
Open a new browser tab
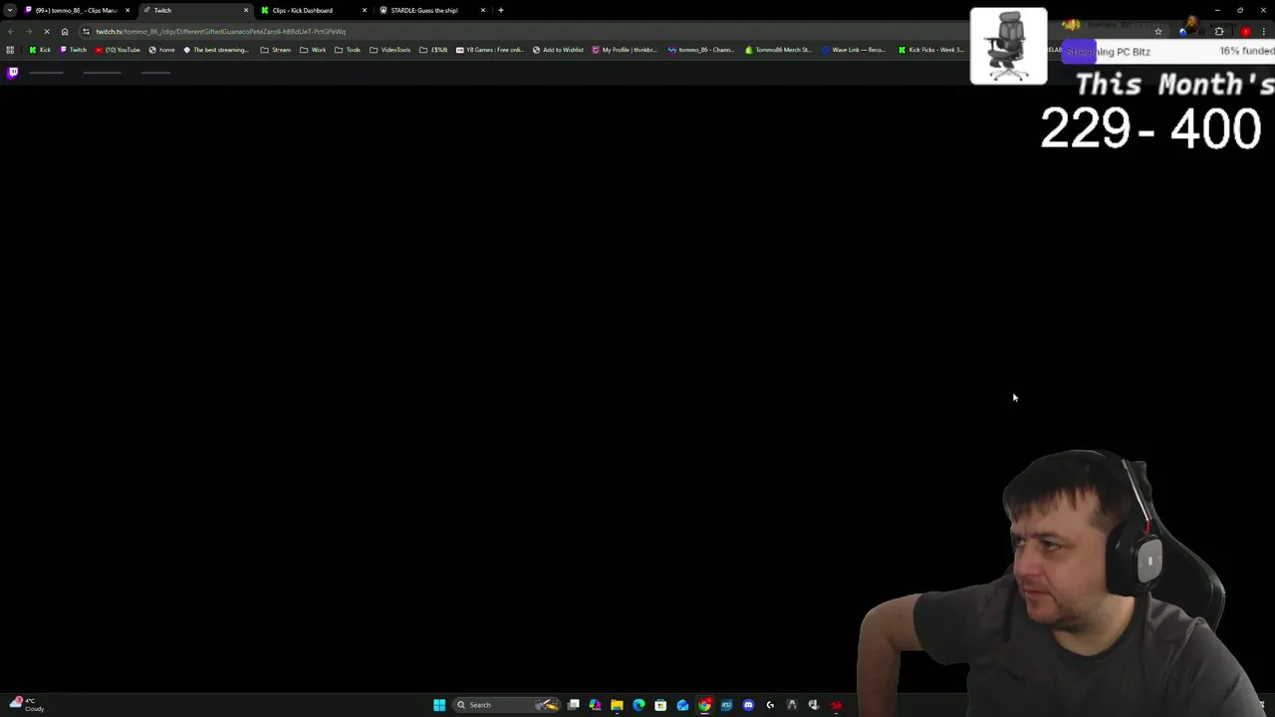coord(501,10)
